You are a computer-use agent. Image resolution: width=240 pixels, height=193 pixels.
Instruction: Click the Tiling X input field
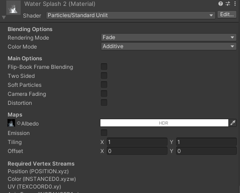137,142
